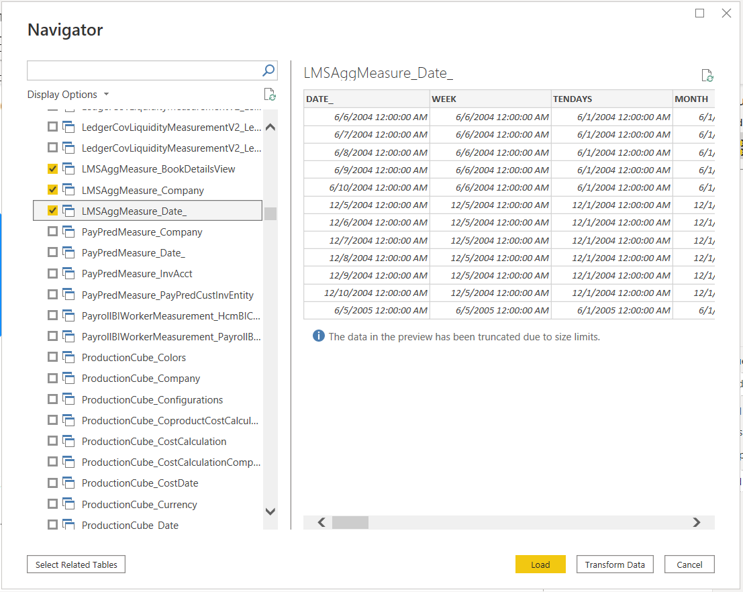The image size is (743, 592).
Task: Click the preview refresh icon above the table
Action: [707, 76]
